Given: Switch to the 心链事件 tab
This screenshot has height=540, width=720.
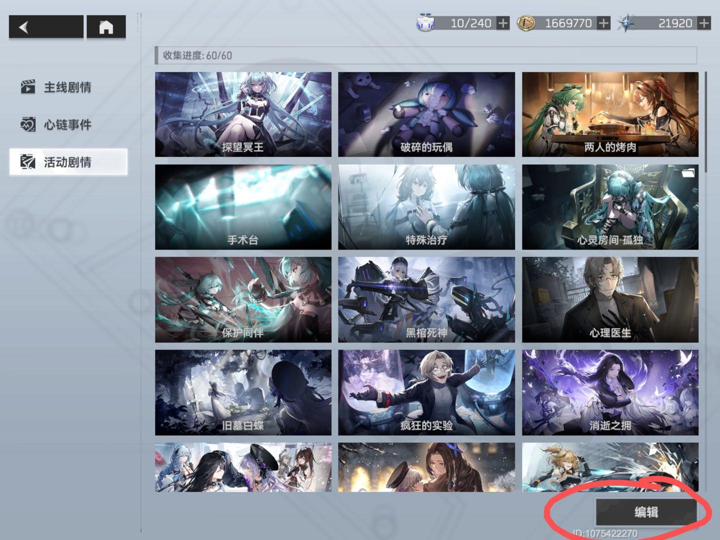Looking at the screenshot, I should pyautogui.click(x=68, y=124).
